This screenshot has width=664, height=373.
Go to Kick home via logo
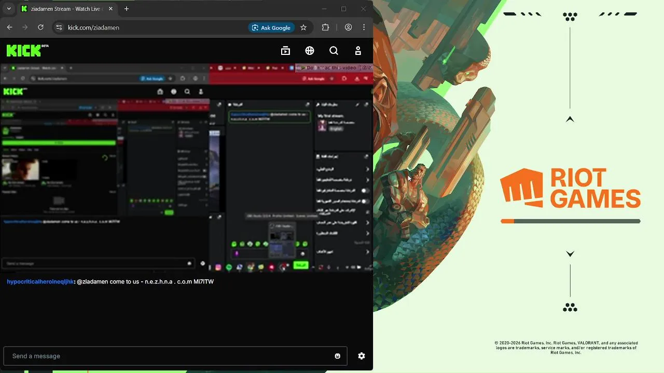click(x=27, y=50)
